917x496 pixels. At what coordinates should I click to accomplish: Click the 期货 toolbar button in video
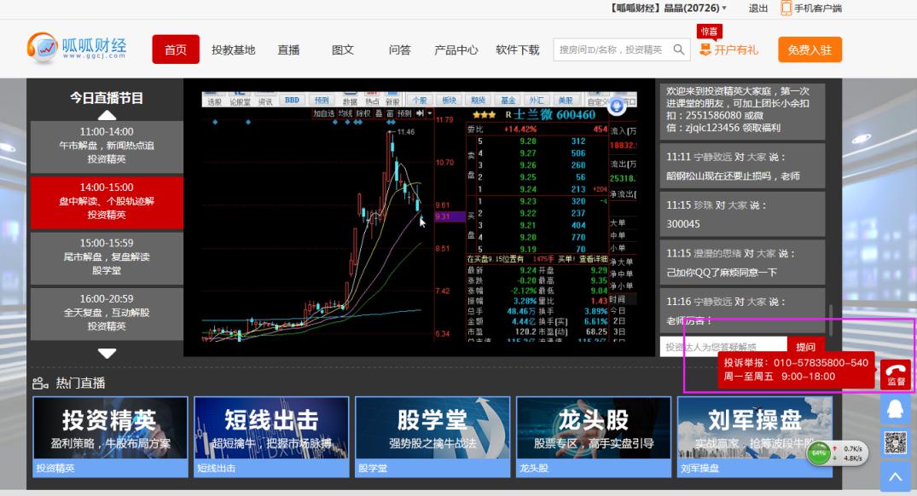[x=478, y=100]
